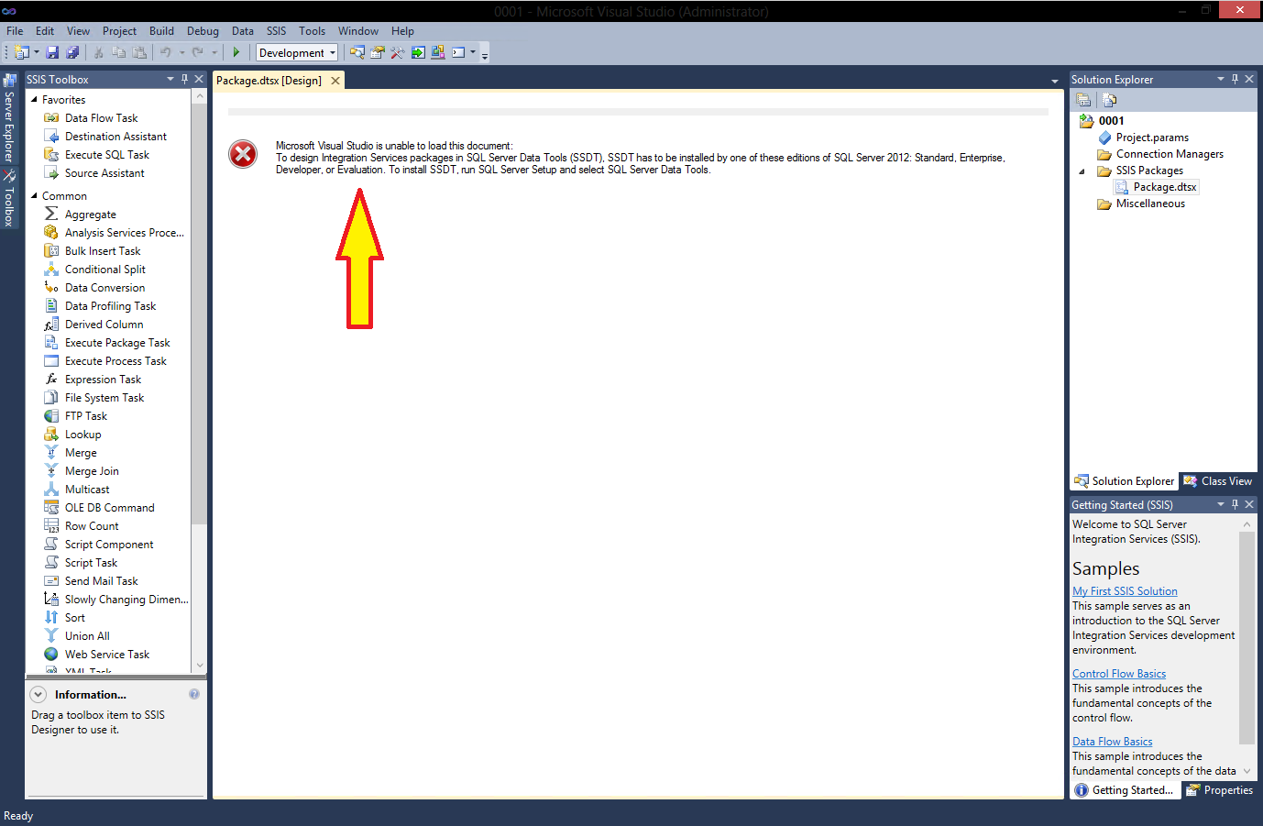Pin the SSIS Toolbox panel
The image size is (1263, 826).
(184, 79)
